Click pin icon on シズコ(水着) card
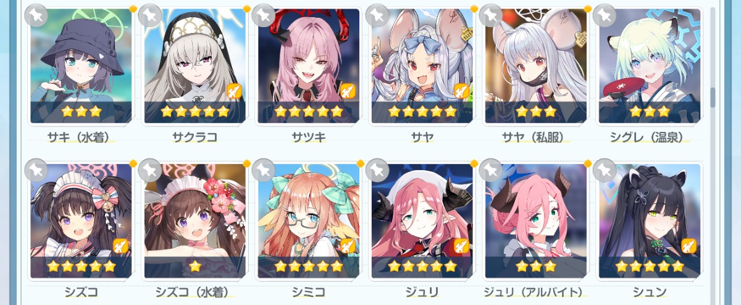The width and height of the screenshot is (741, 305). click(x=150, y=170)
